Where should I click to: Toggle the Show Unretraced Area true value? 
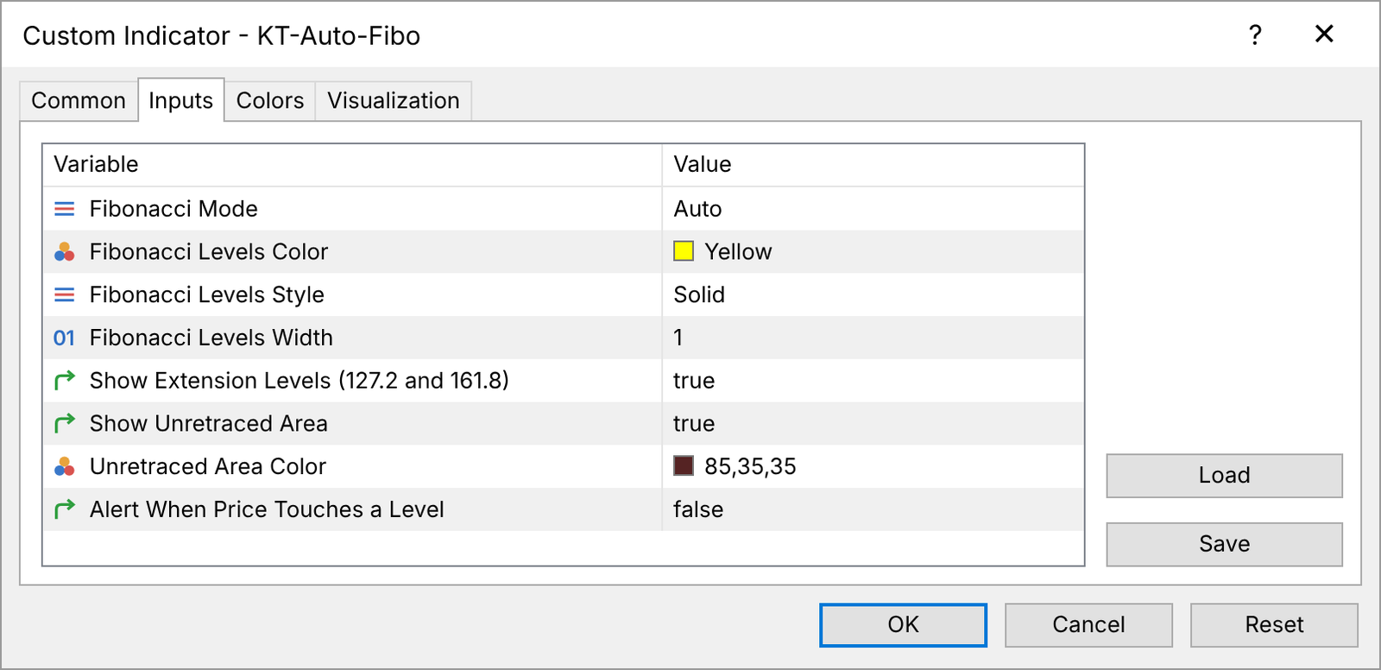(x=694, y=424)
